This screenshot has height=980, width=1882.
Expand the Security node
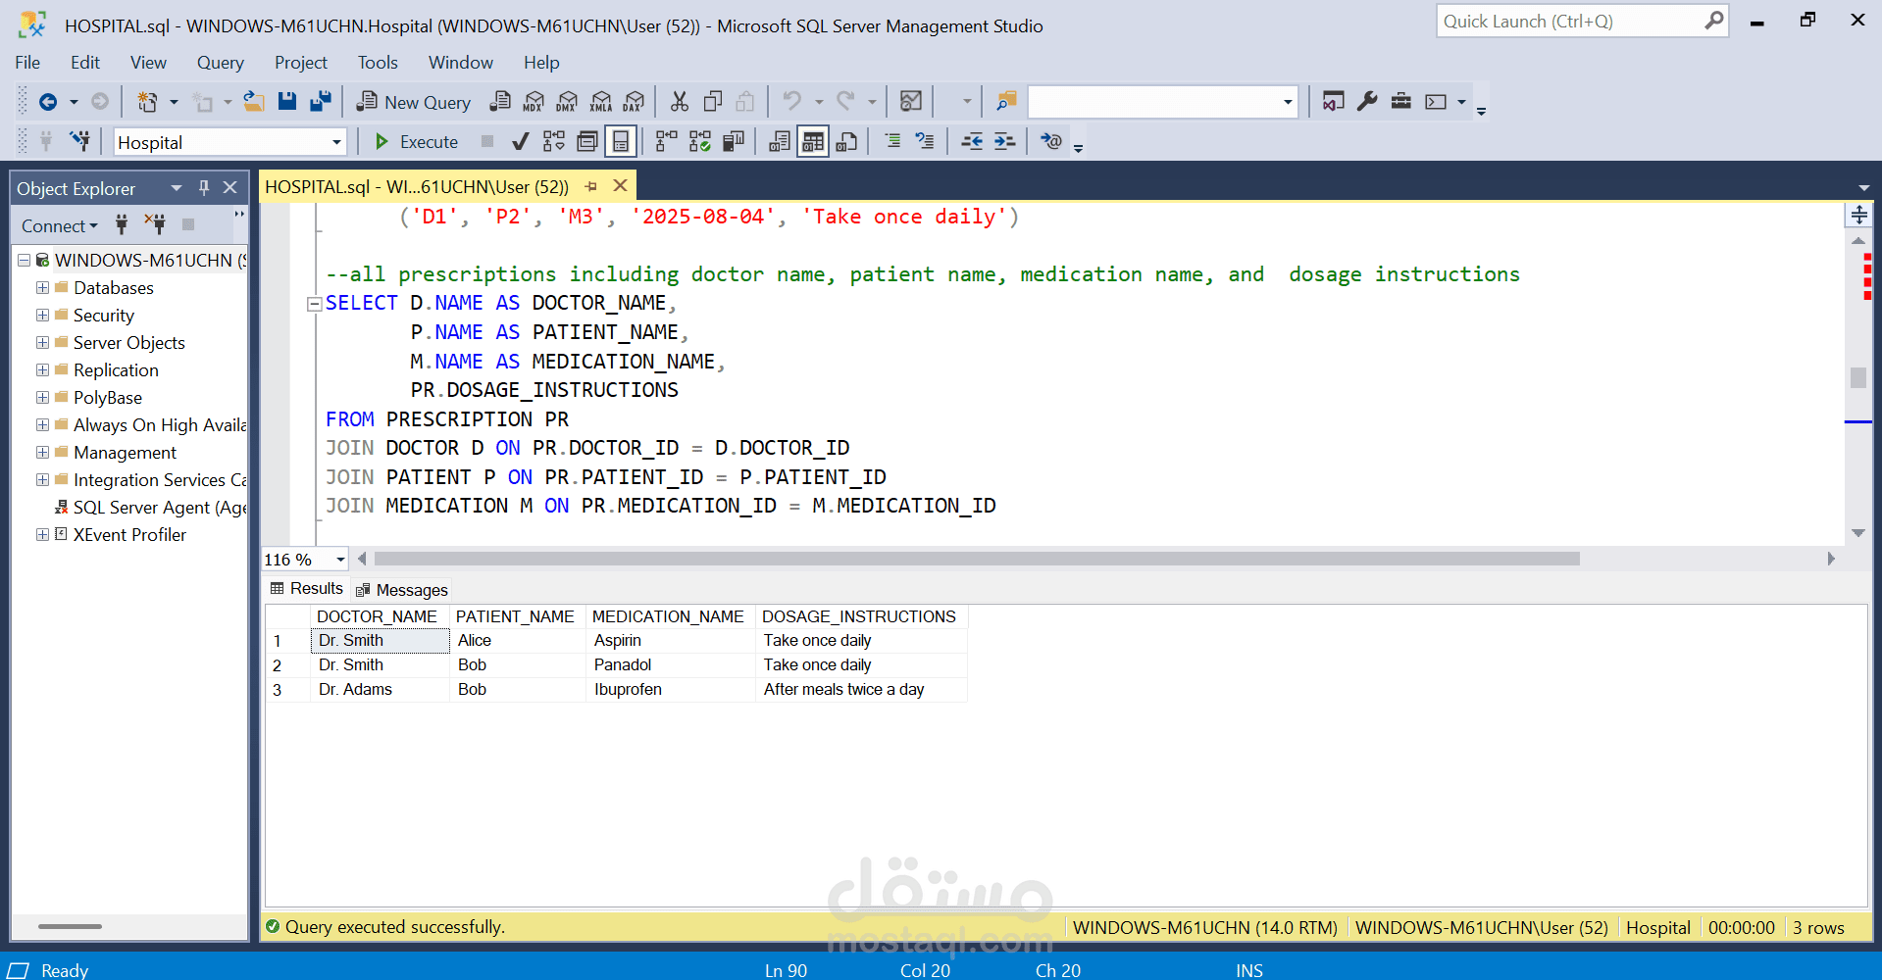(x=42, y=315)
